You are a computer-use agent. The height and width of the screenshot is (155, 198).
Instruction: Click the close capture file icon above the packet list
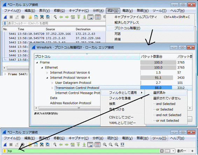pyautogui.click(x=42, y=17)
